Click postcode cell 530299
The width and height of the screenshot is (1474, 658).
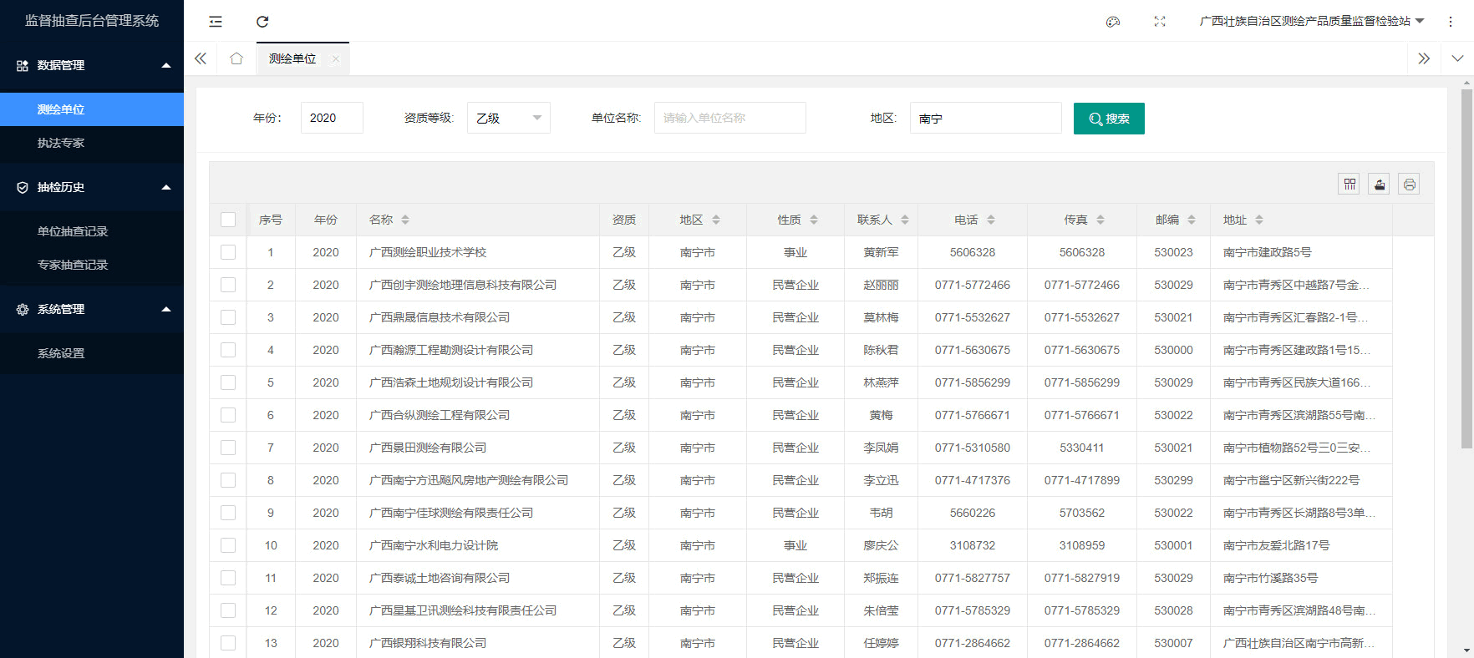tap(1173, 480)
